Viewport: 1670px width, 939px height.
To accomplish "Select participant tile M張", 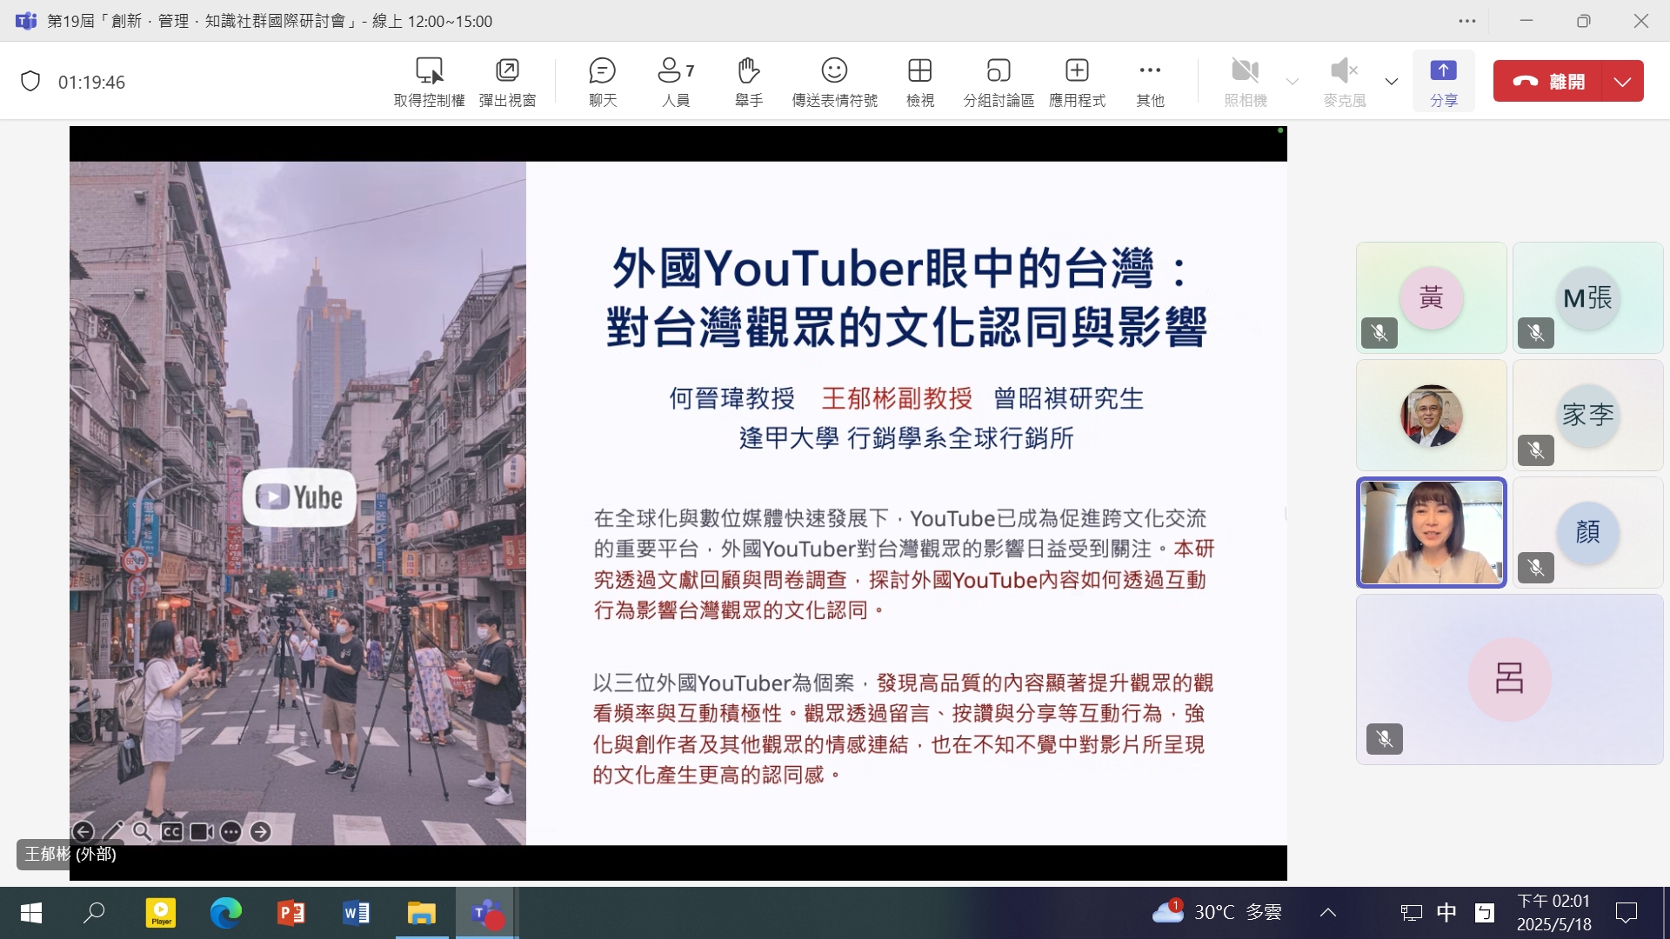I will click(1587, 297).
